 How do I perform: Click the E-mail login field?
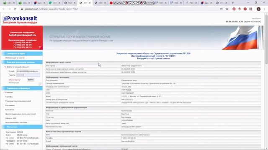tap(28, 71)
